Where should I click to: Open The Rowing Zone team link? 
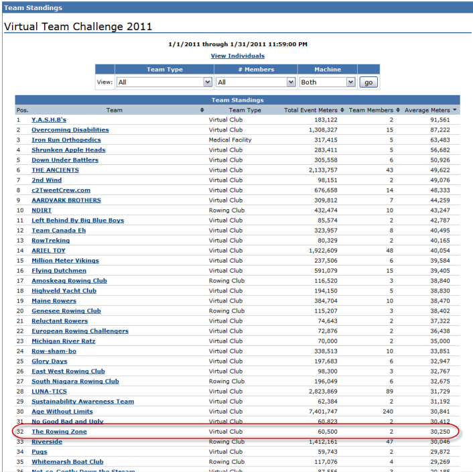click(x=59, y=432)
